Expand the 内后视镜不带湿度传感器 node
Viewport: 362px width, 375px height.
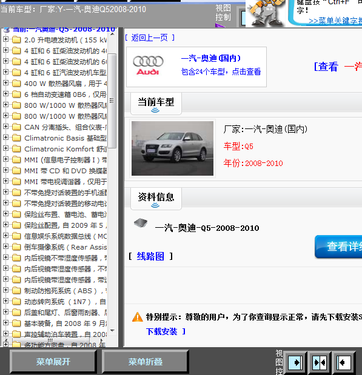point(5,257)
